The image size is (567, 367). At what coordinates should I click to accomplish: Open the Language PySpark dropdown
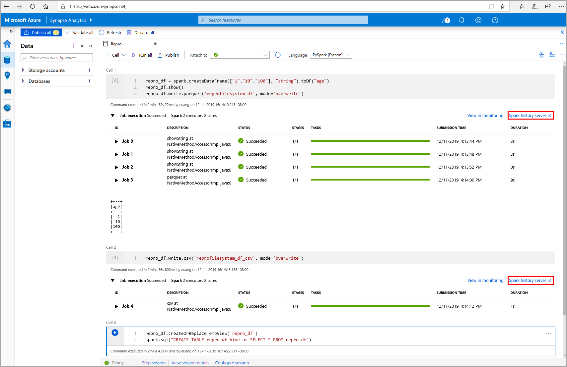pyautogui.click(x=330, y=55)
